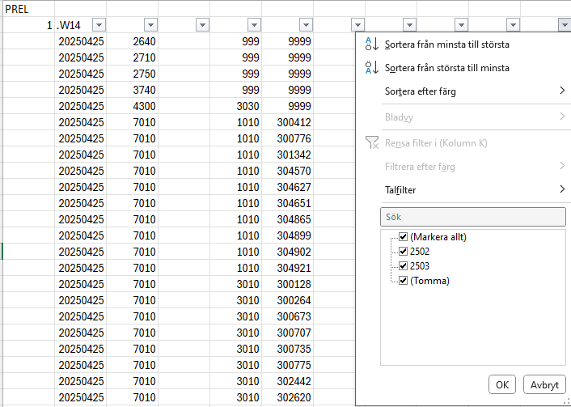The width and height of the screenshot is (571, 407).
Task: Expand the Talfilter submenu
Action: pos(473,190)
